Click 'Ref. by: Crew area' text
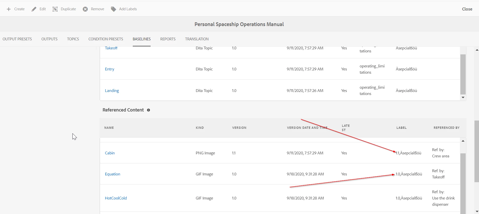The width and height of the screenshot is (479, 214). (x=441, y=153)
